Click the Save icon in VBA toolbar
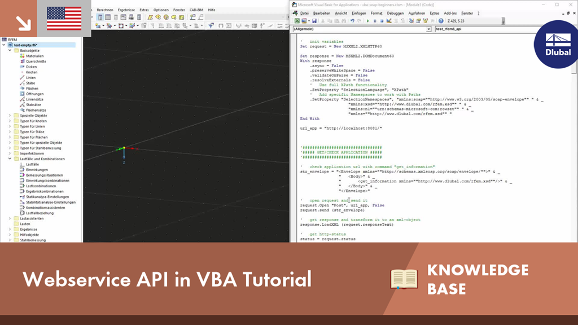The width and height of the screenshot is (578, 325). point(314,21)
